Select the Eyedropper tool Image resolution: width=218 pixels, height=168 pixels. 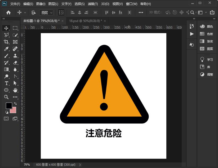(6, 49)
